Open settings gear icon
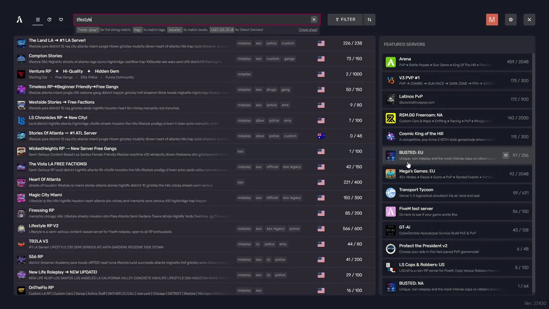This screenshot has width=549, height=309. click(511, 19)
